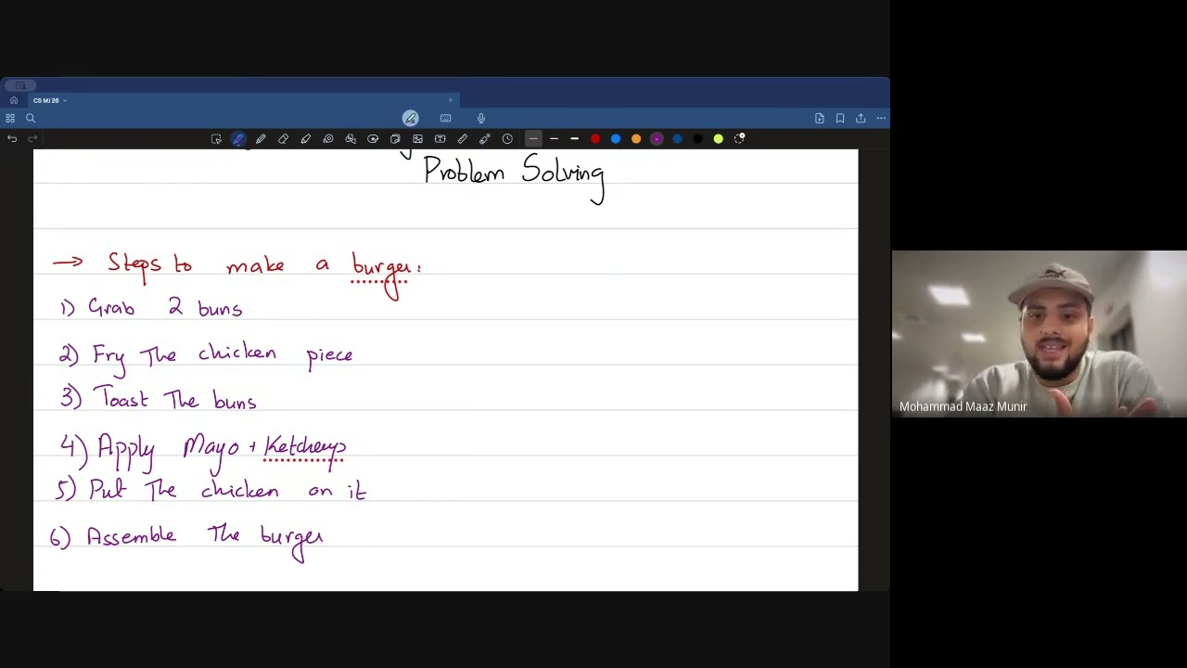The width and height of the screenshot is (1187, 668).
Task: Pick the lime green pen color
Action: tap(718, 138)
